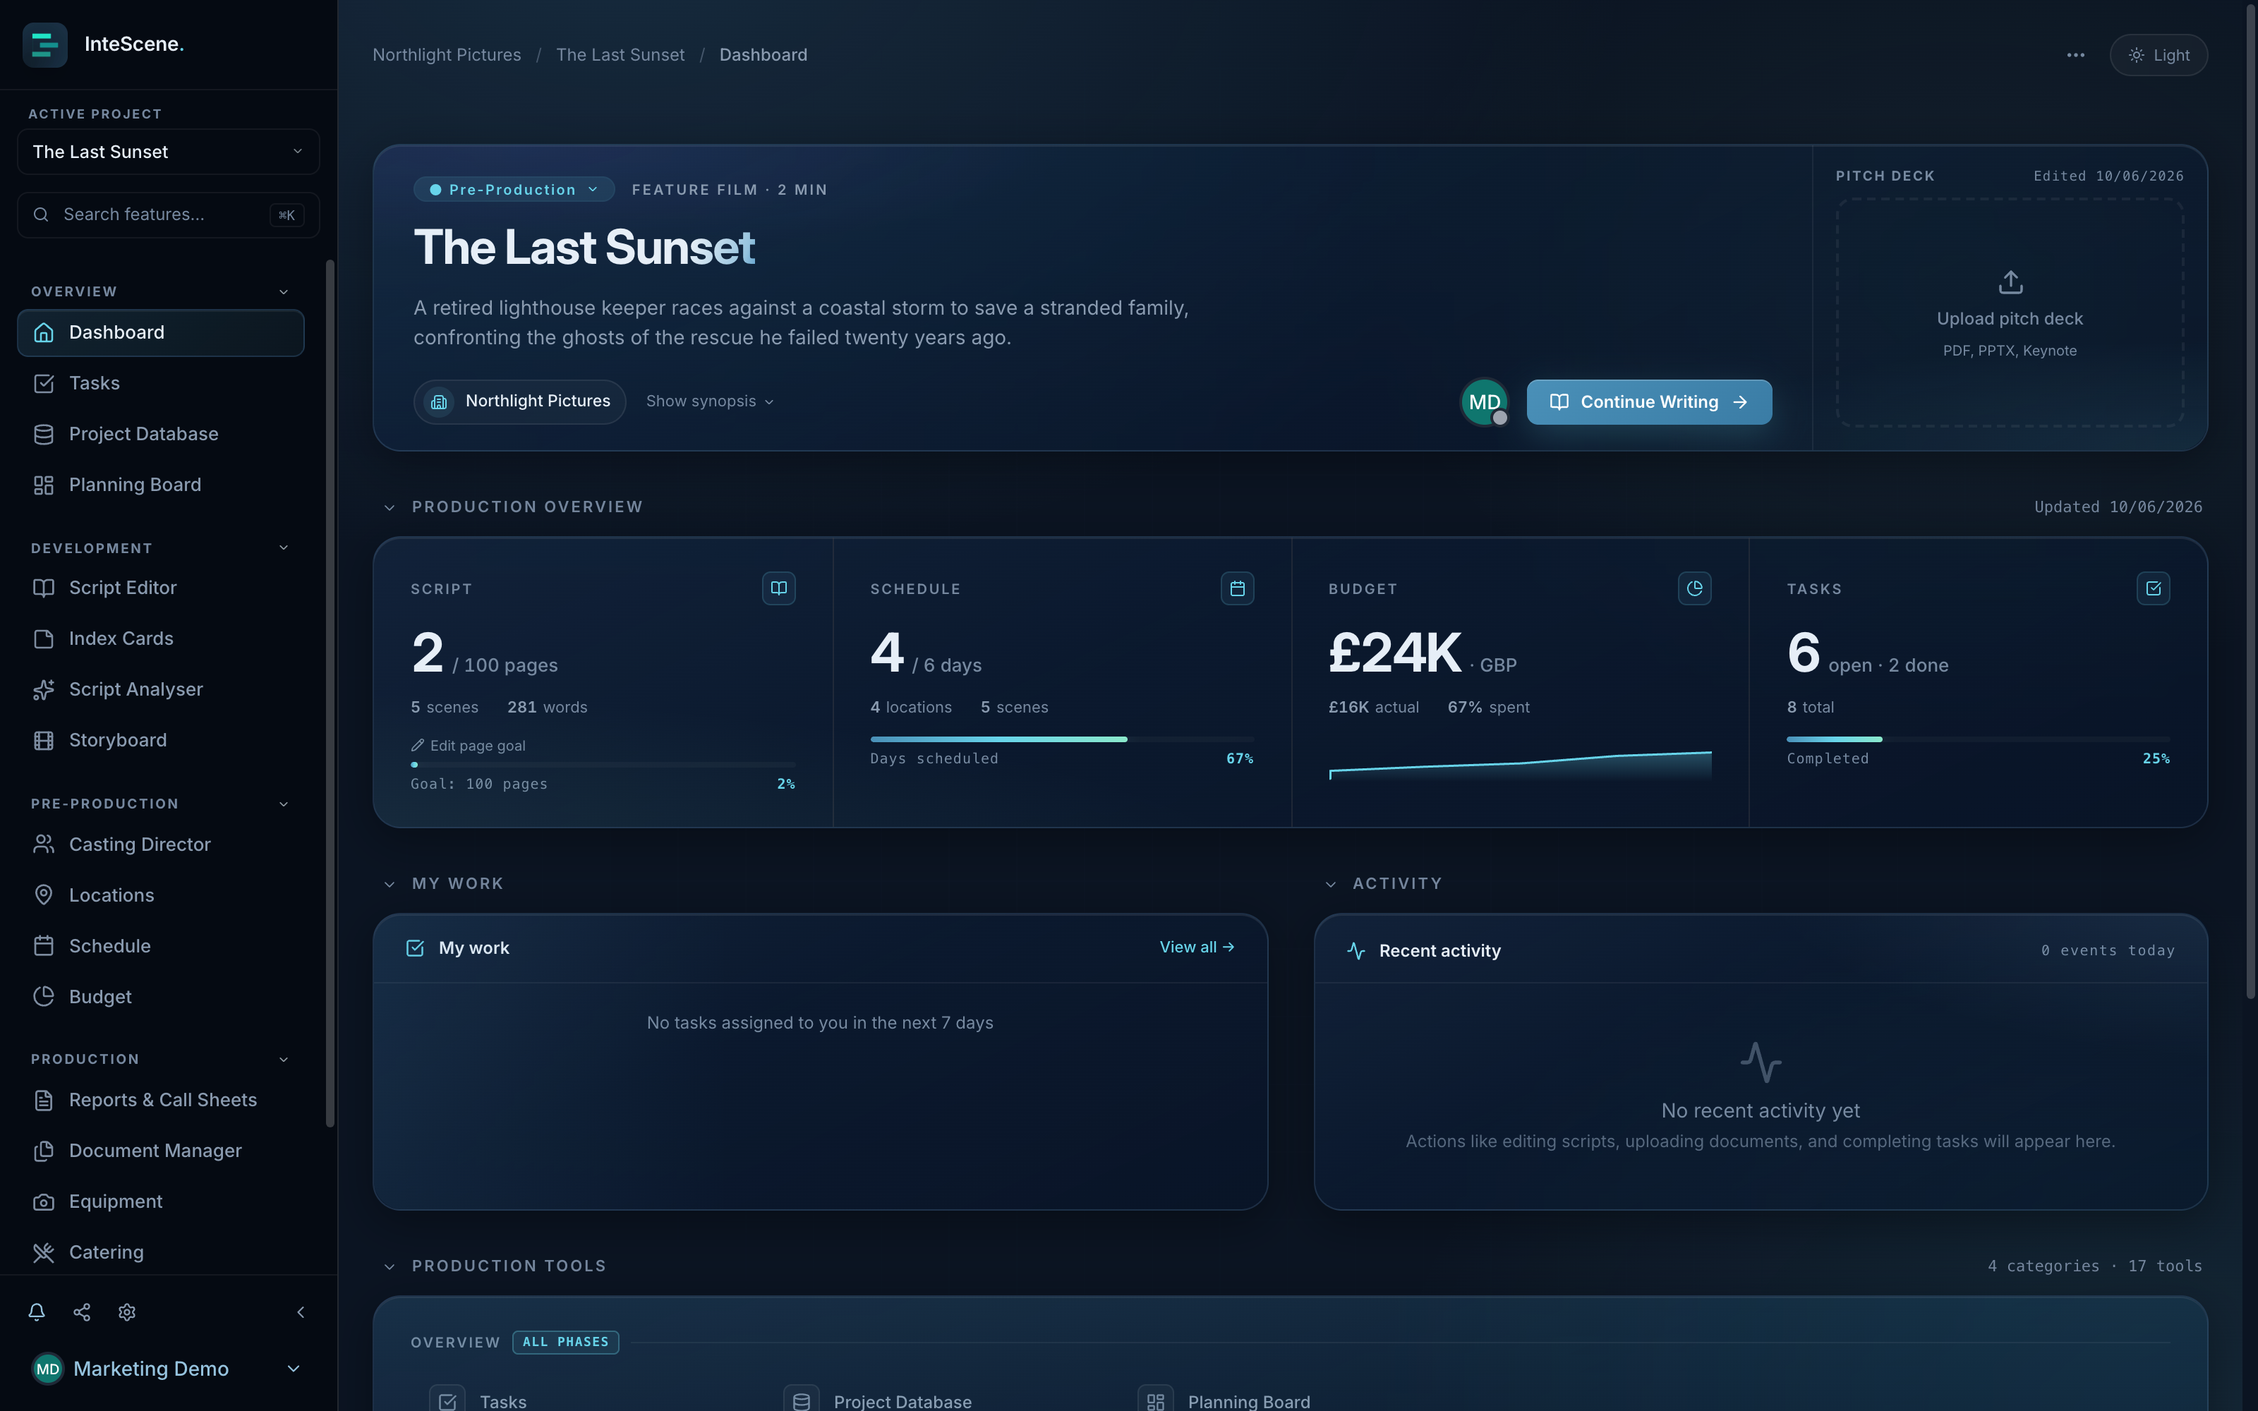The width and height of the screenshot is (2258, 1411).
Task: Open Tasks in the sidebar
Action: [x=160, y=384]
